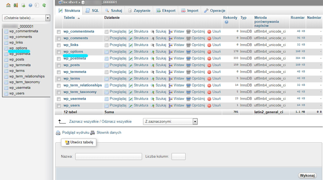Open the Szukaj tab
This screenshot has height=180, width=323.
point(113,10)
